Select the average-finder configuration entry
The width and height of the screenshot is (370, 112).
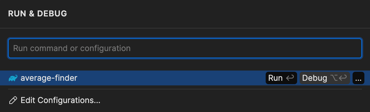185,78
